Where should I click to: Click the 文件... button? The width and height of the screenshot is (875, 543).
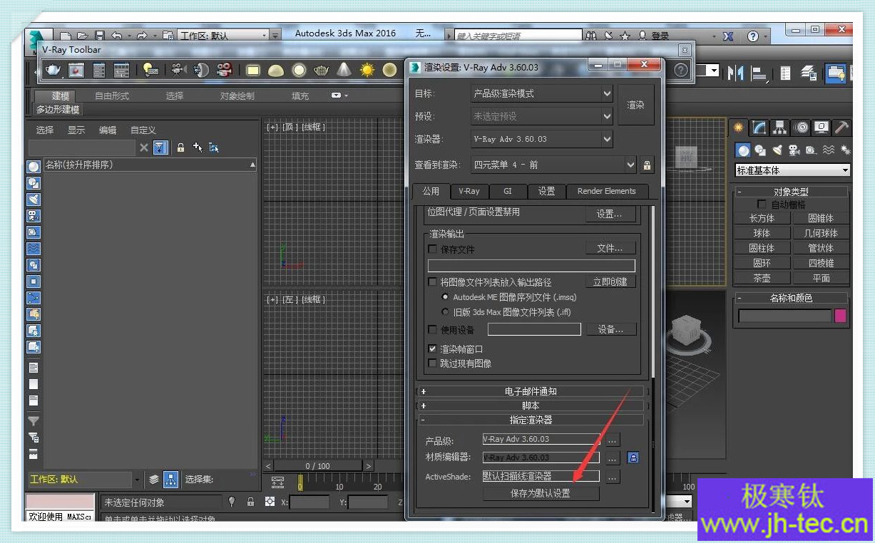click(610, 248)
